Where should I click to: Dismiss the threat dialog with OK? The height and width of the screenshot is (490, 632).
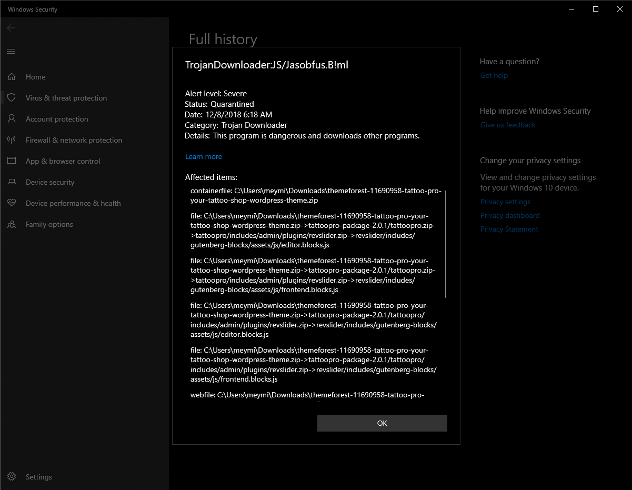(382, 423)
